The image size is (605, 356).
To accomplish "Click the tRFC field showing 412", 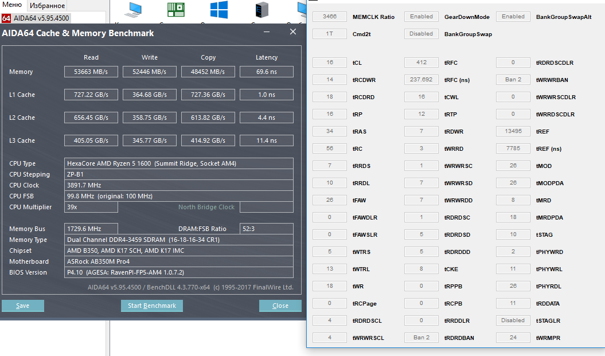I will 421,62.
